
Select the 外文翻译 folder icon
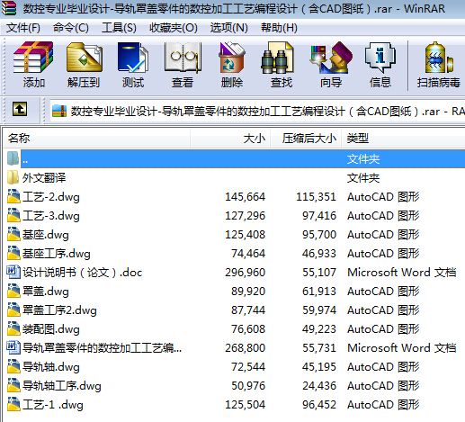13,177
